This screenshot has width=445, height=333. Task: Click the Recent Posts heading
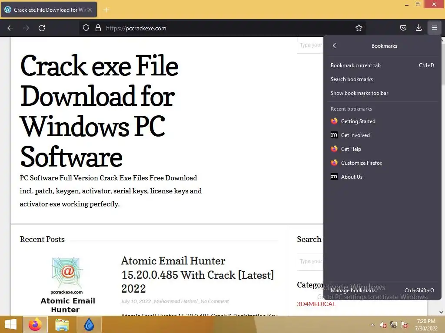[42, 239]
